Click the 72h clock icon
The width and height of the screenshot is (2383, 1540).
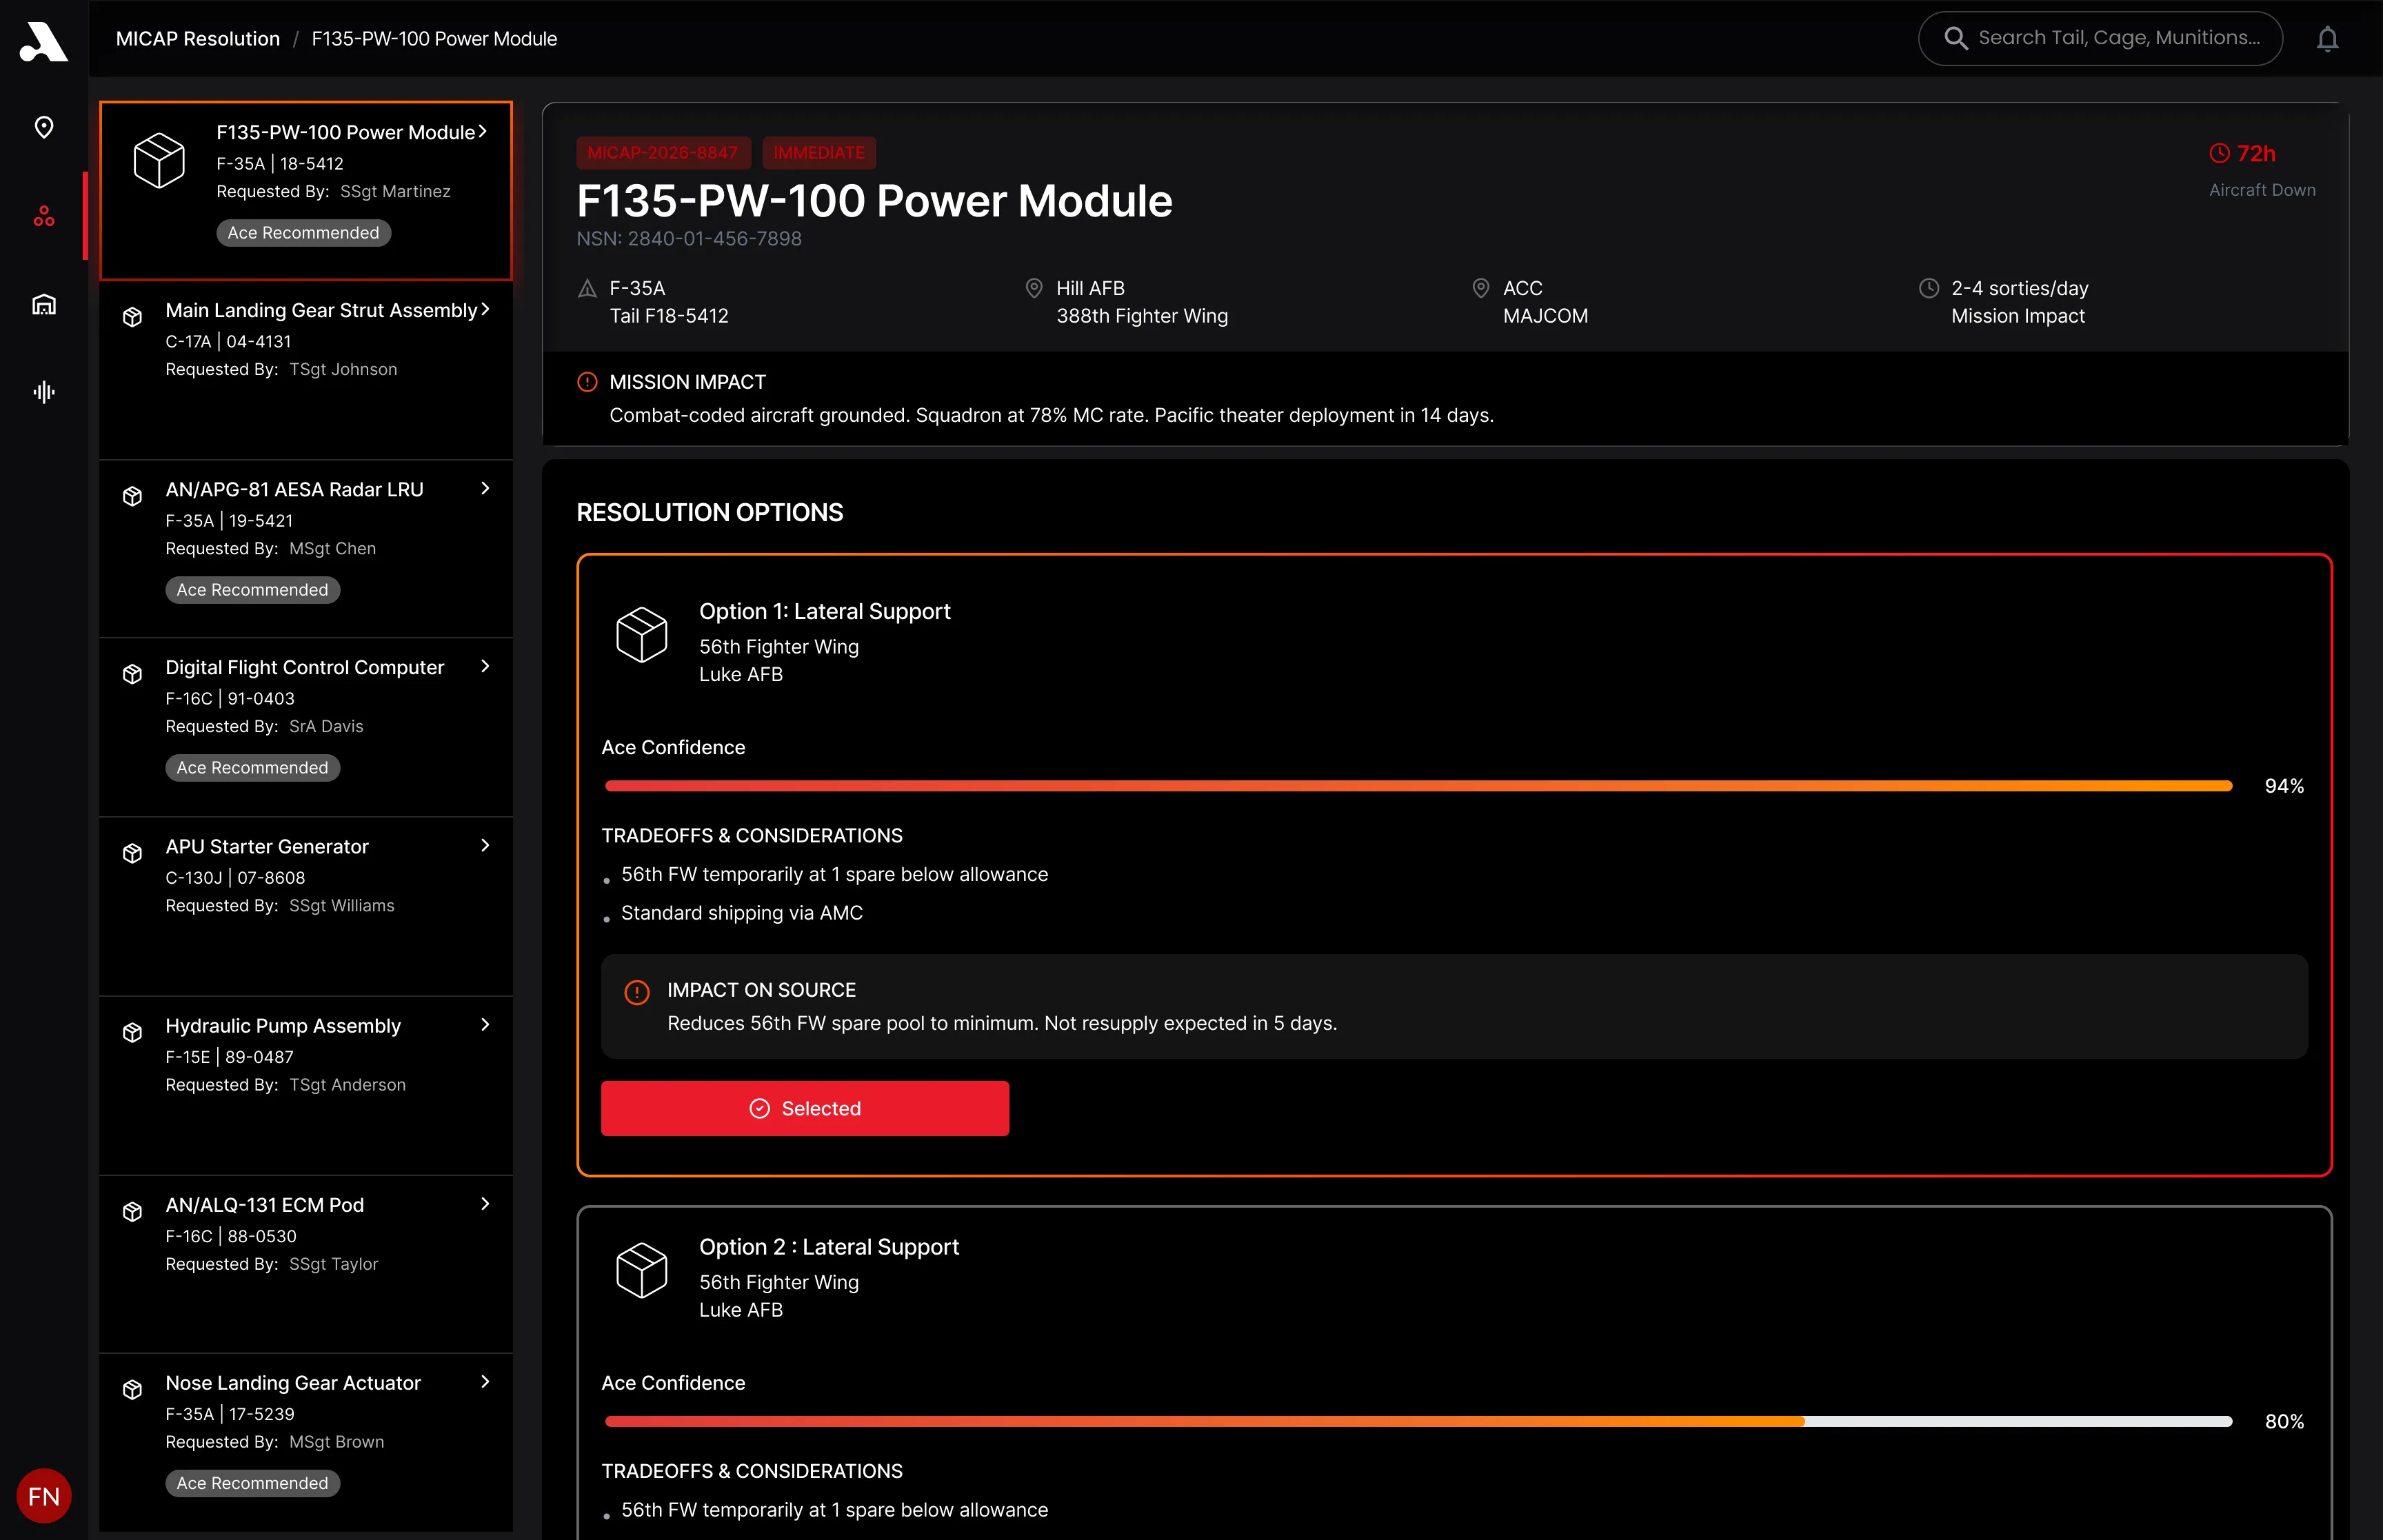(x=2219, y=153)
